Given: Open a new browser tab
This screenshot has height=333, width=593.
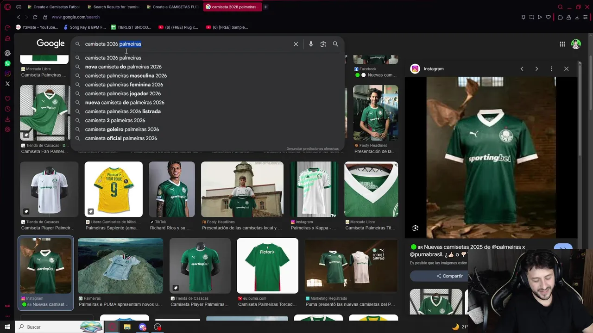Looking at the screenshot, I should tap(265, 7).
